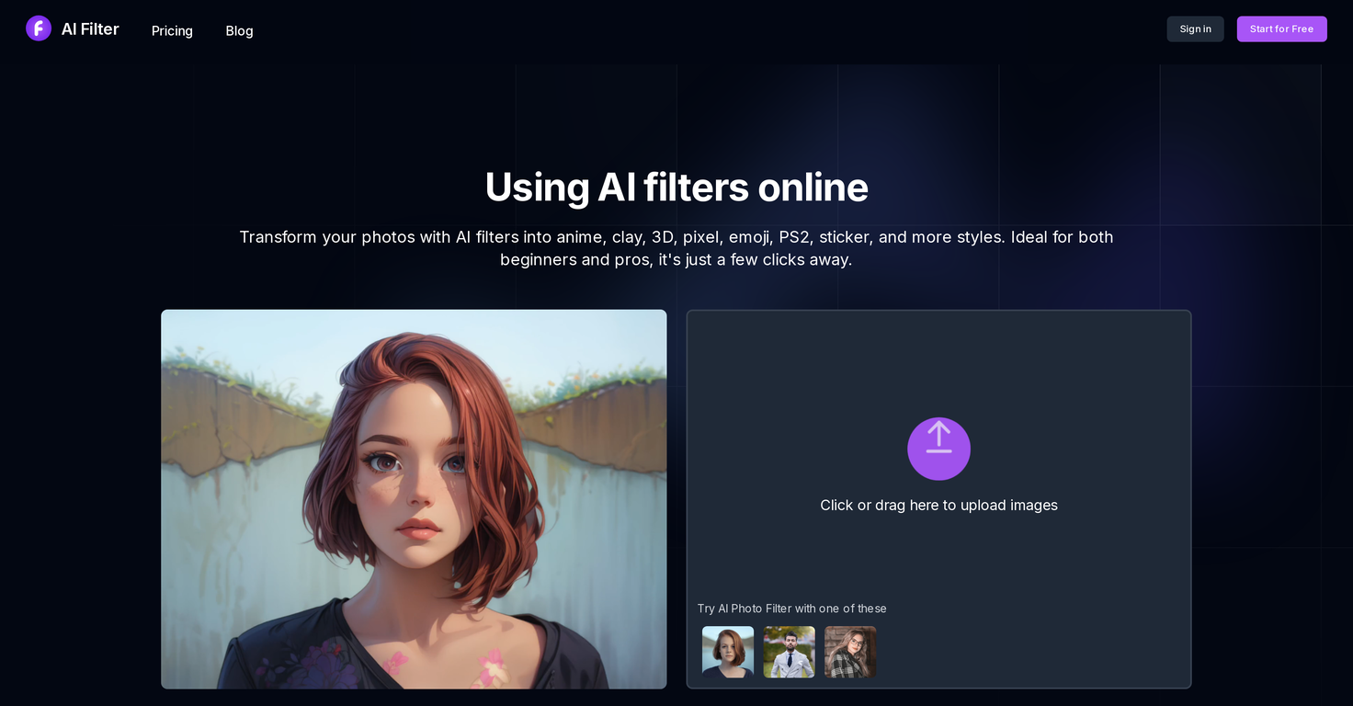Select the plaid-shirt woman sample photo
Screen dimensions: 1353x706
(849, 652)
